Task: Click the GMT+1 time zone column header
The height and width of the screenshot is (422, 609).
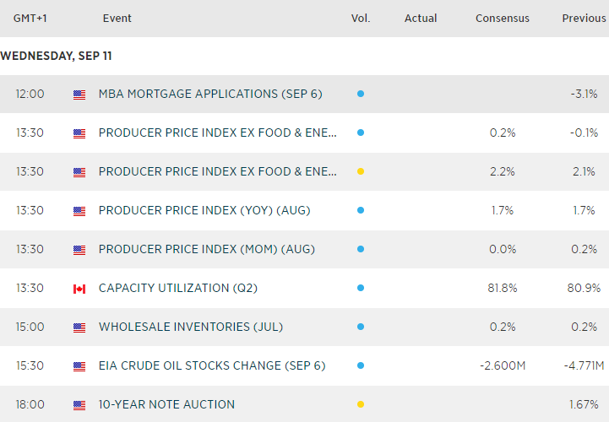Action: (x=30, y=19)
